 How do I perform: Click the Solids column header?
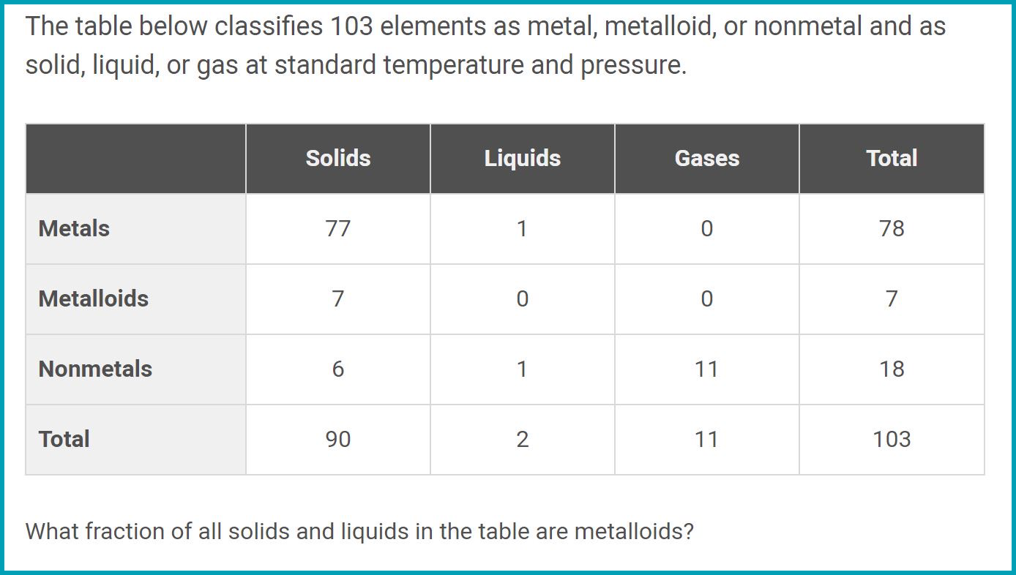(338, 158)
